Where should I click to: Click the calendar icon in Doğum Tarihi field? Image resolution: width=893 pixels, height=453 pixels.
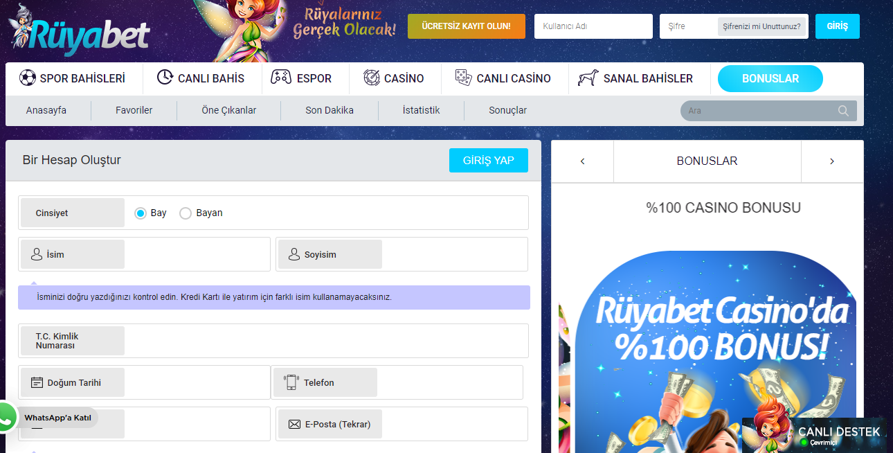pyautogui.click(x=37, y=382)
